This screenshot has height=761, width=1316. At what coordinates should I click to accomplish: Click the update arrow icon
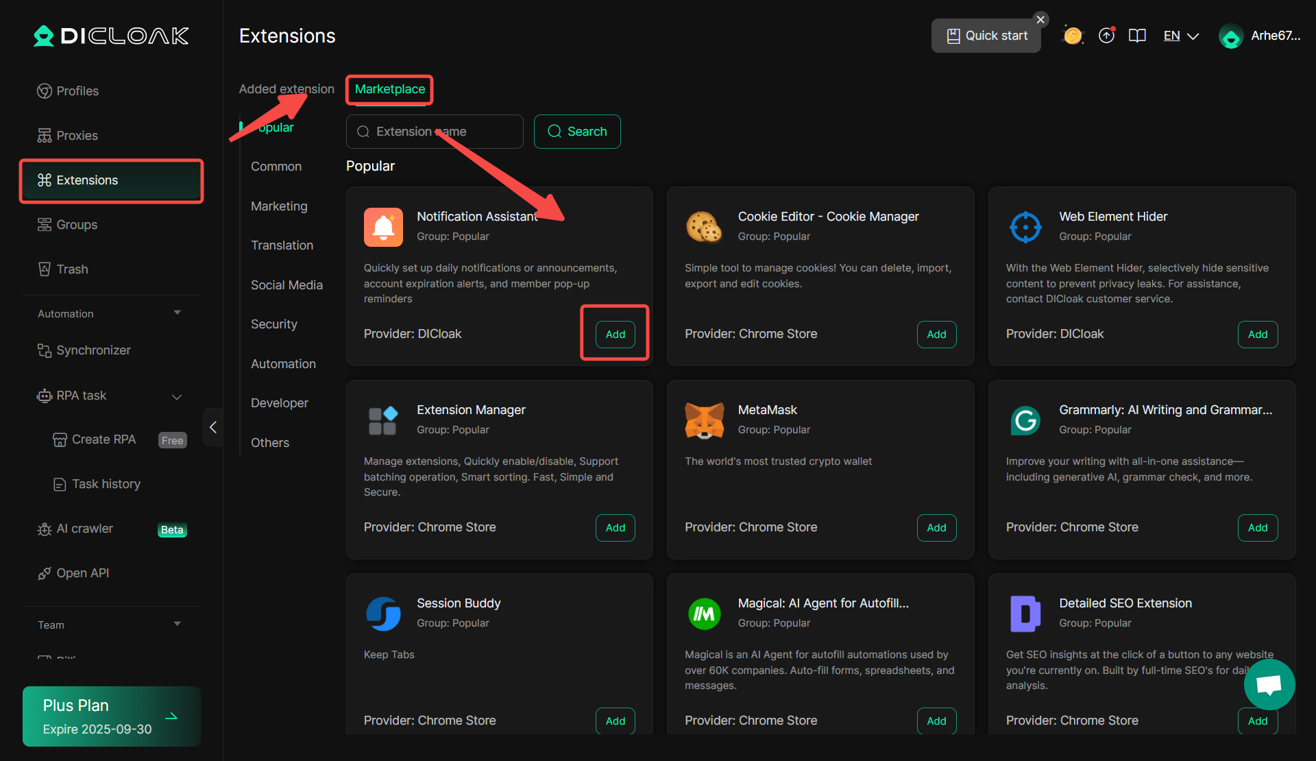[1106, 36]
